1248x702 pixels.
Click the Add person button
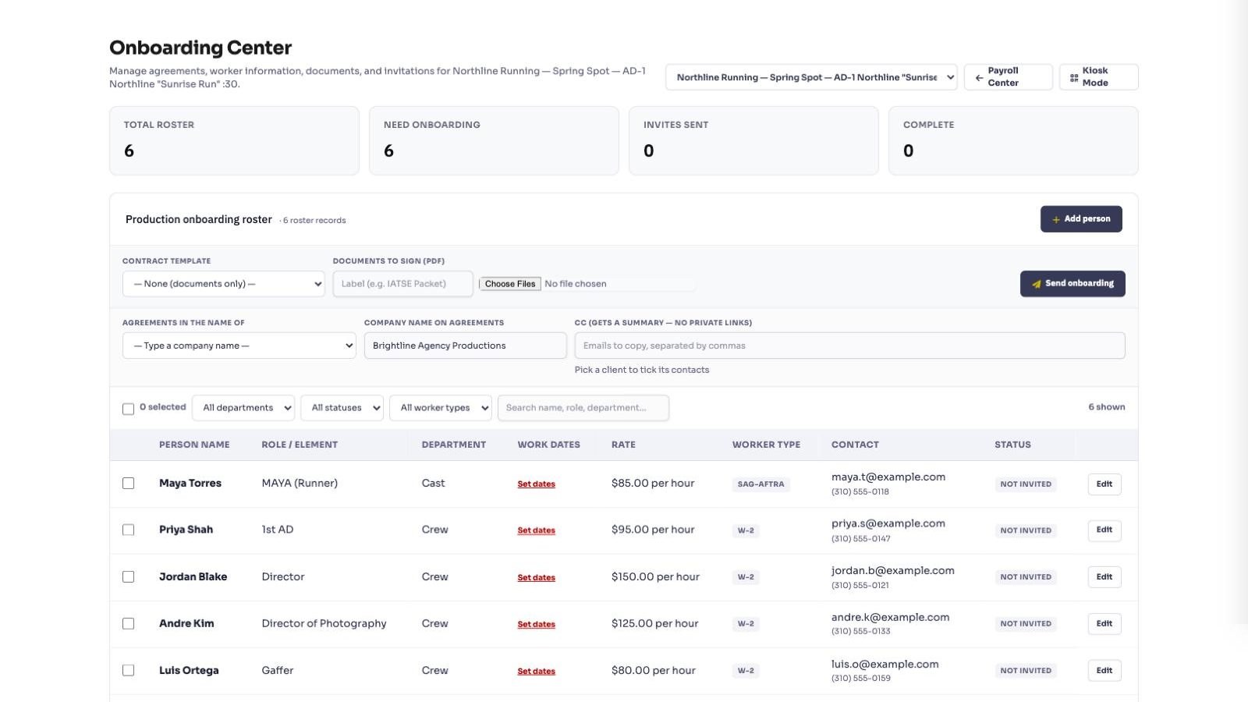tap(1081, 219)
